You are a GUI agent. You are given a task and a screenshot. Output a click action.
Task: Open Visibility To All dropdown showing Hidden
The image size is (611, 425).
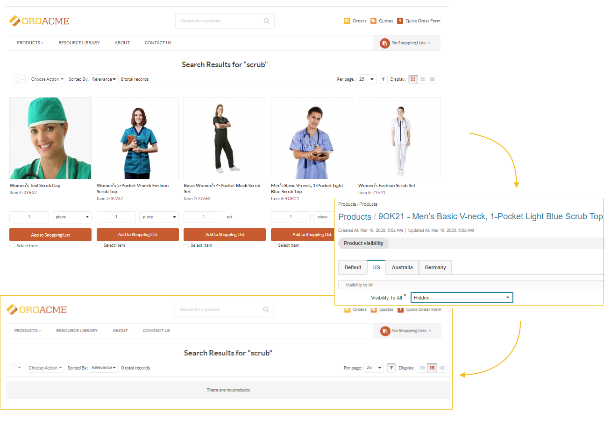point(462,298)
